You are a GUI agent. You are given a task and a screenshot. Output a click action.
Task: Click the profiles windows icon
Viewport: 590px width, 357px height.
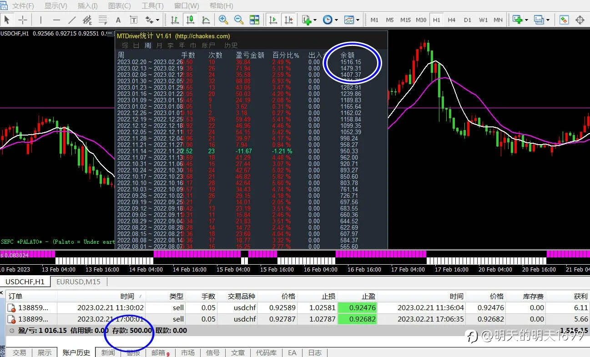(539, 20)
